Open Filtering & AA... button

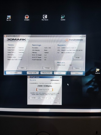pyautogui.click(x=46, y=73)
